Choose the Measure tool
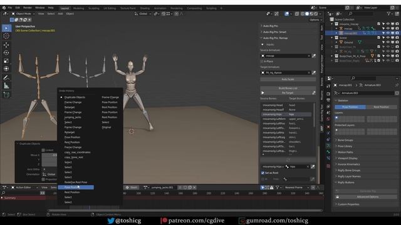Viewport: 401px width, 225px height. 6,86
